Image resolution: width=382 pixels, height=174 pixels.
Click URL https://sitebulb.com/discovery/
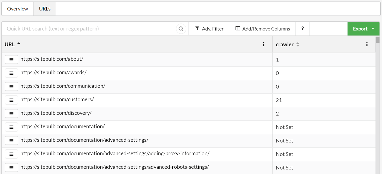pyautogui.click(x=56, y=113)
